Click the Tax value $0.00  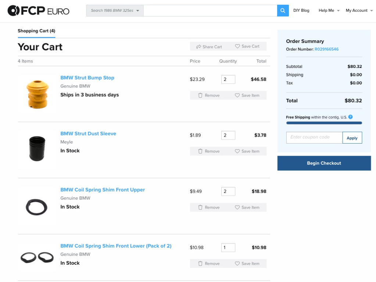(x=356, y=83)
